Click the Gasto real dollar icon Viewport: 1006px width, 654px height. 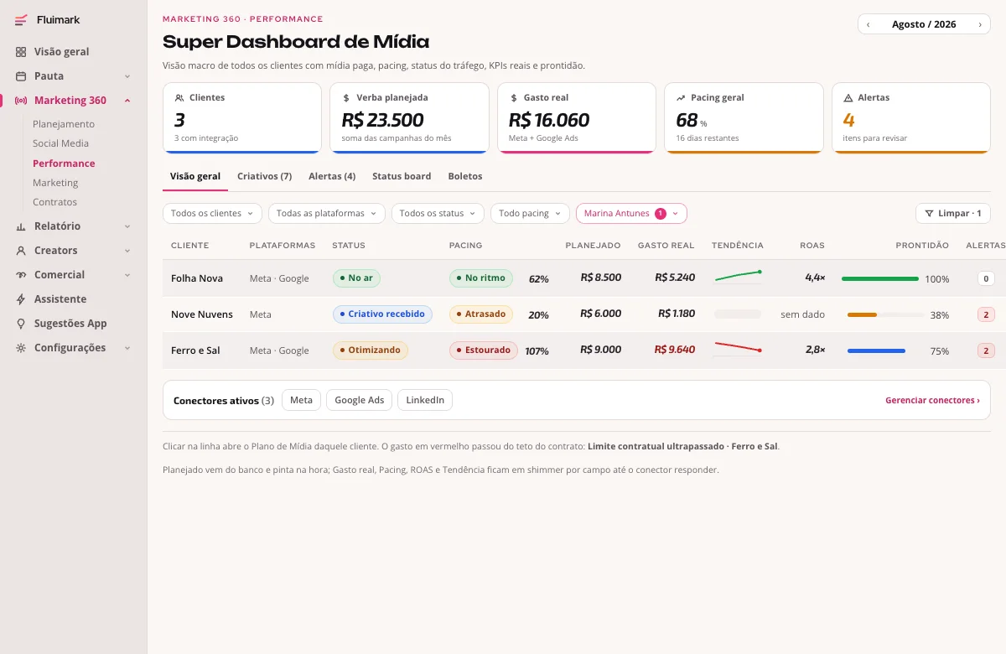[513, 98]
